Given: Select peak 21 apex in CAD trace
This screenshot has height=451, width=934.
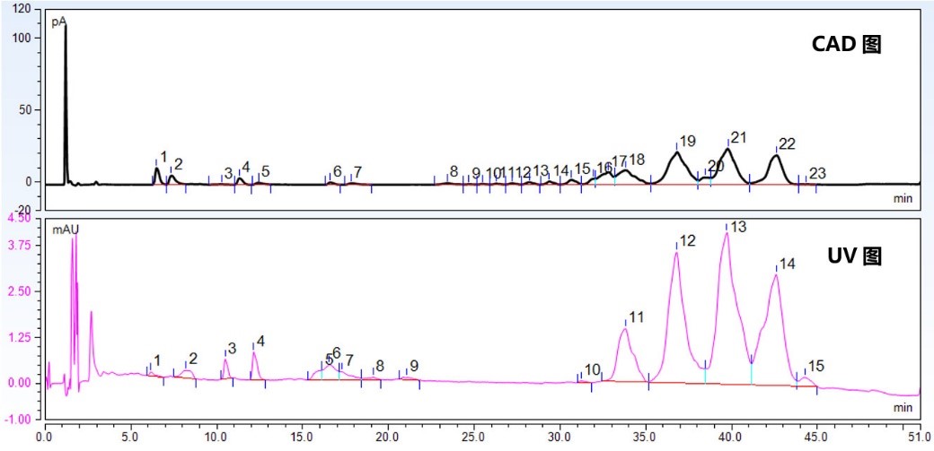Looking at the screenshot, I should (x=728, y=150).
